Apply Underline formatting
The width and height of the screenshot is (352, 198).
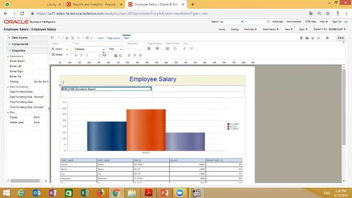(87, 55)
